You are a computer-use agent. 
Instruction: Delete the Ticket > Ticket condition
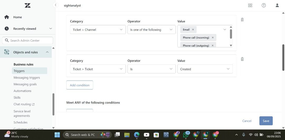[242, 59]
